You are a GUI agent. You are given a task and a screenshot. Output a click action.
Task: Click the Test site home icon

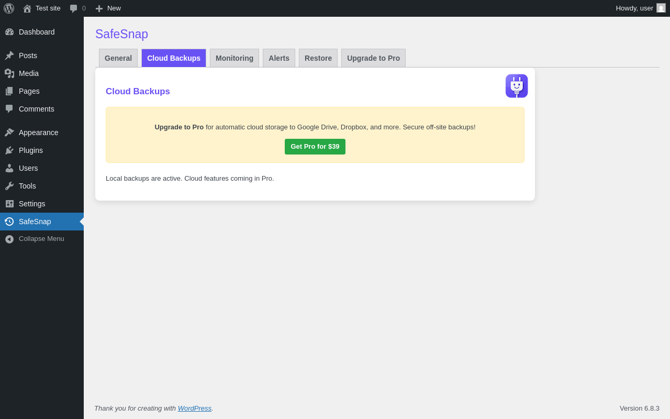(x=27, y=8)
